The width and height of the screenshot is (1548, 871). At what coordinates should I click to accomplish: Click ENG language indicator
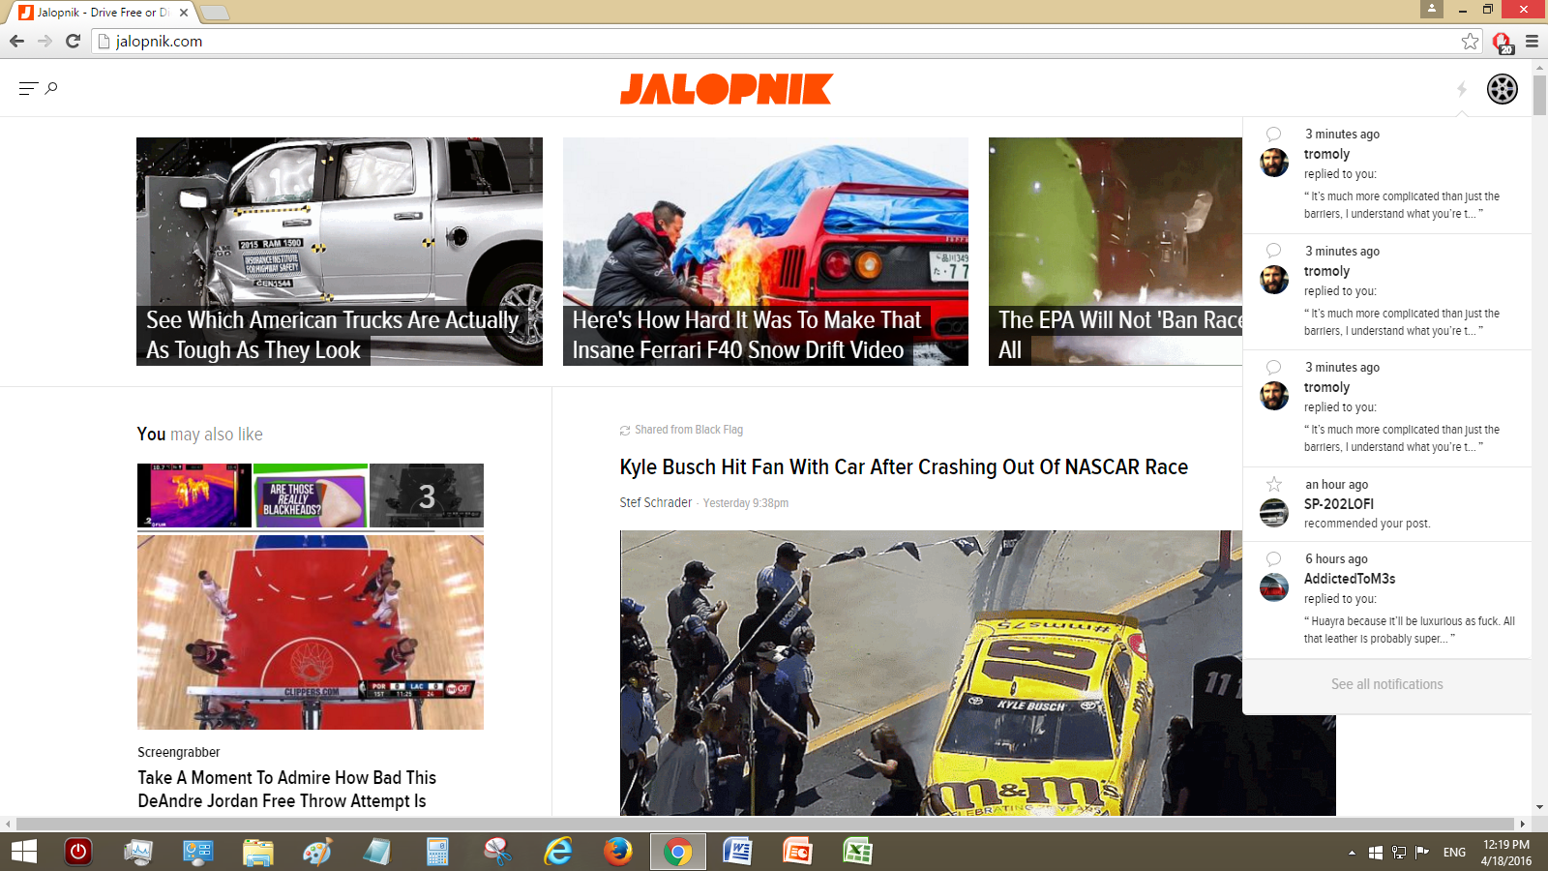coord(1454,853)
